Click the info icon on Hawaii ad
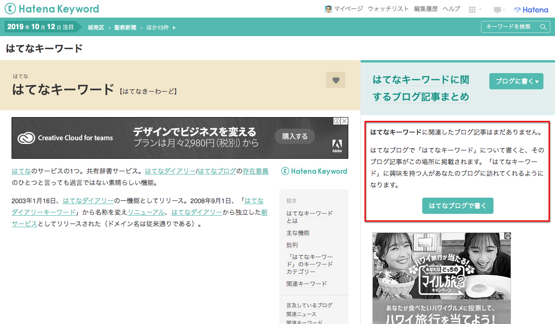The height and width of the screenshot is (324, 555). pos(507,236)
